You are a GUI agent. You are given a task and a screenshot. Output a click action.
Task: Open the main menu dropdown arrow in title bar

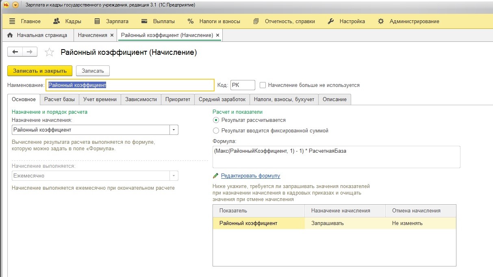click(15, 5)
